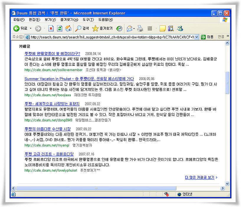Open Favorites (즐겨찾기) star button

tap(102, 29)
